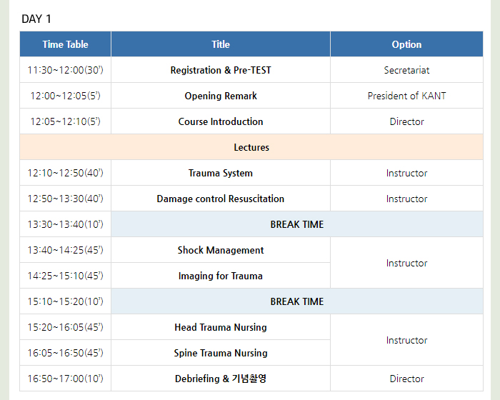500x400 pixels.
Task: Click the Imaging for Trauma title
Action: pyautogui.click(x=221, y=276)
